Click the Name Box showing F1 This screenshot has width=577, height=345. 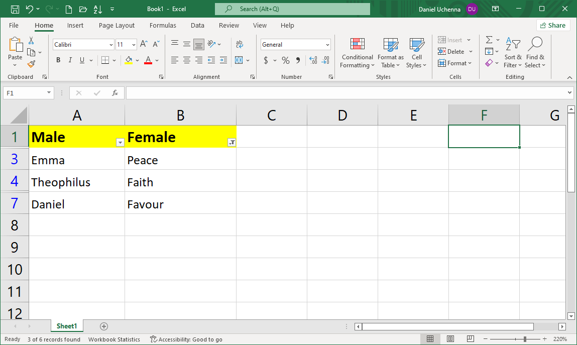click(24, 93)
